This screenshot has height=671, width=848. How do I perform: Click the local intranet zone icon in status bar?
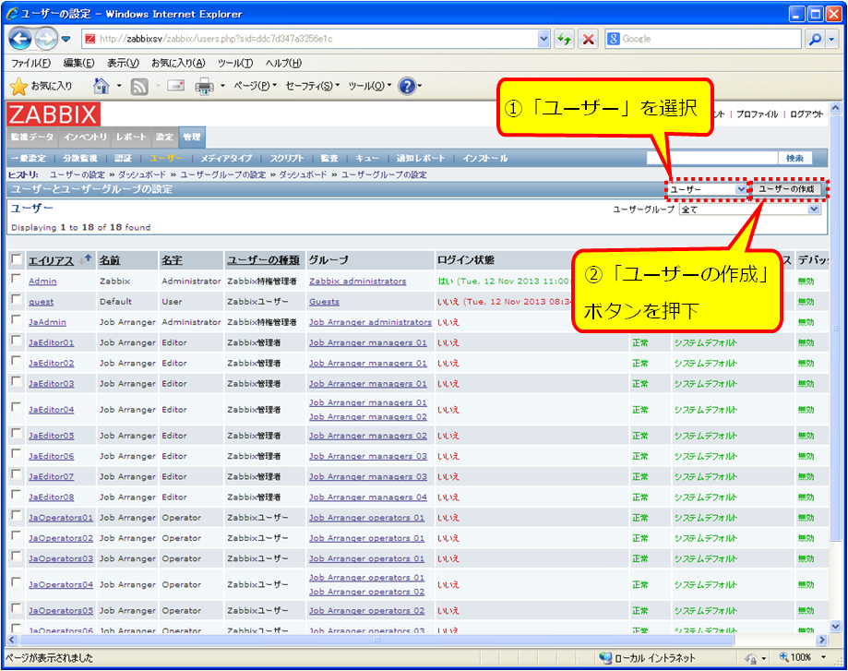(605, 658)
